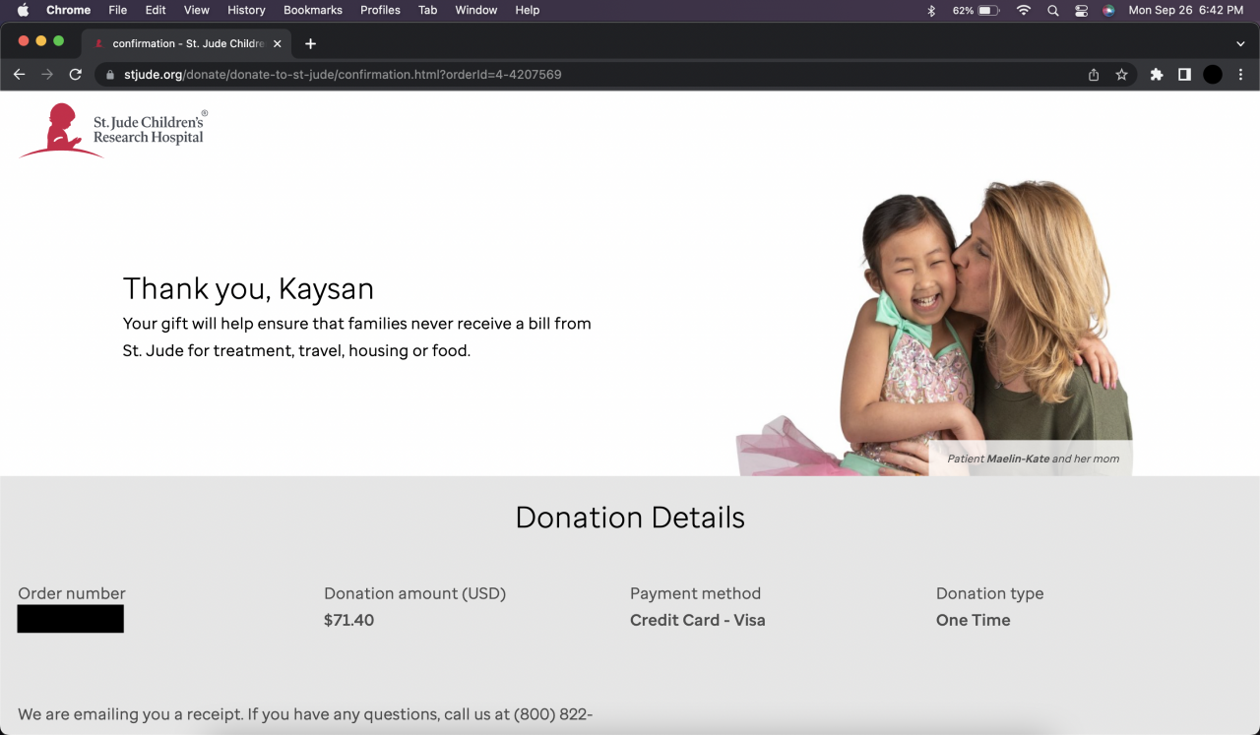
Task: Open the History menu
Action: point(246,10)
